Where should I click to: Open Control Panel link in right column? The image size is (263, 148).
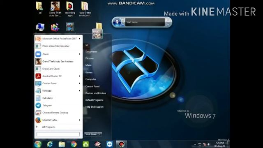[92, 86]
